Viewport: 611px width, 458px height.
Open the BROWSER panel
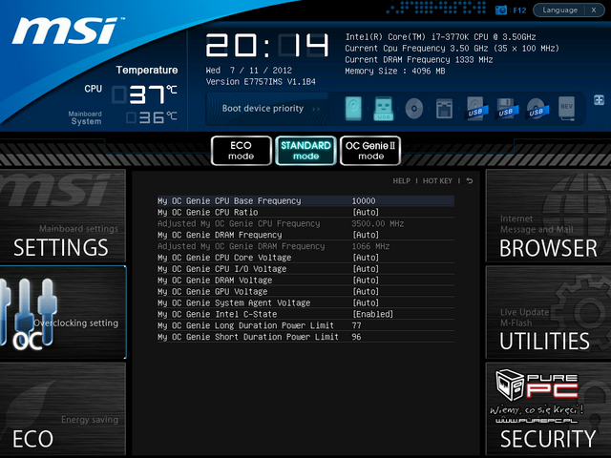tap(548, 216)
